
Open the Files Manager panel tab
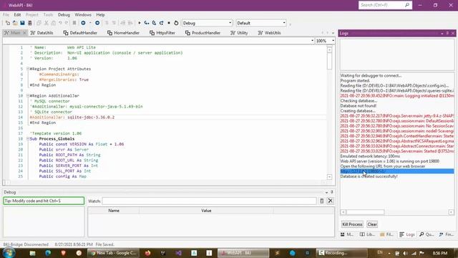[386, 234]
